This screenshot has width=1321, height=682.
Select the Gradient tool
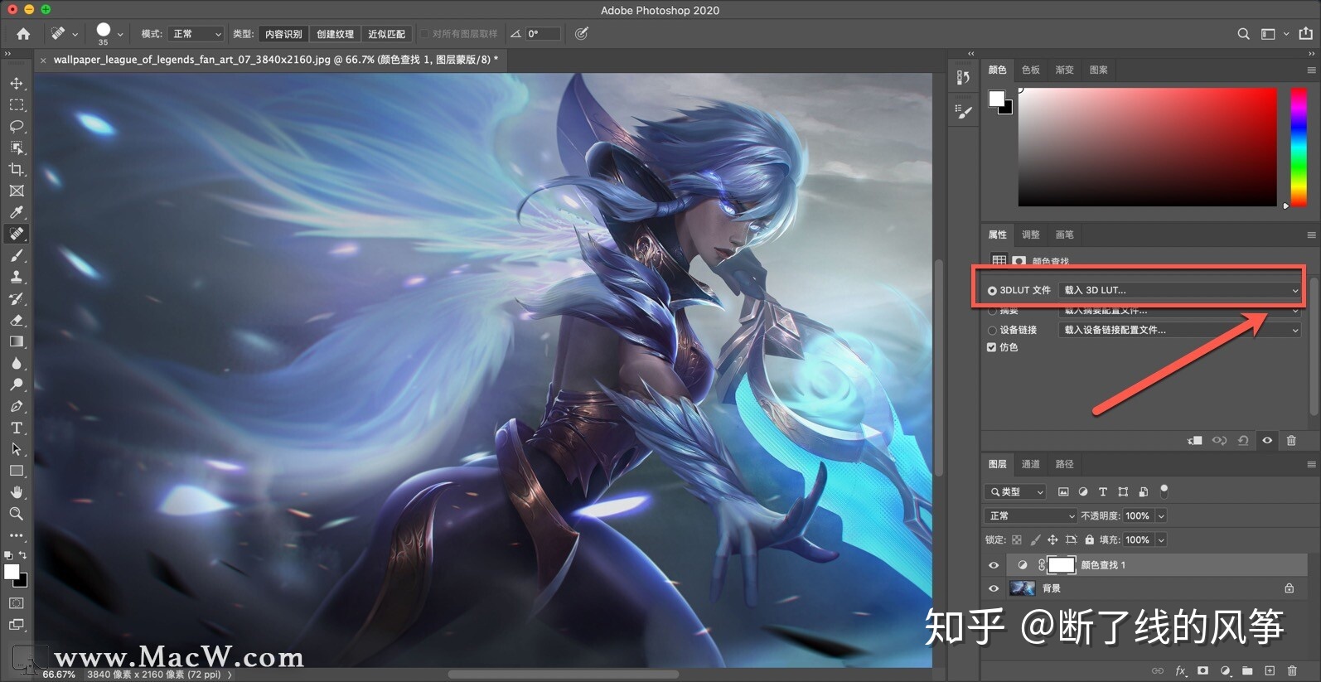pos(17,341)
